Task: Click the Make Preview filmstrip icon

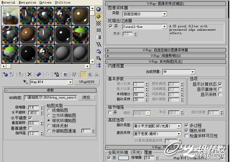Action: pyautogui.click(x=98, y=44)
